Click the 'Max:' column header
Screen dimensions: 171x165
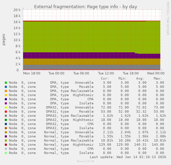[x=158, y=79]
